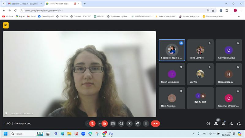Open the Gmail bookmark
The width and height of the screenshot is (245, 138).
[x=32, y=16]
